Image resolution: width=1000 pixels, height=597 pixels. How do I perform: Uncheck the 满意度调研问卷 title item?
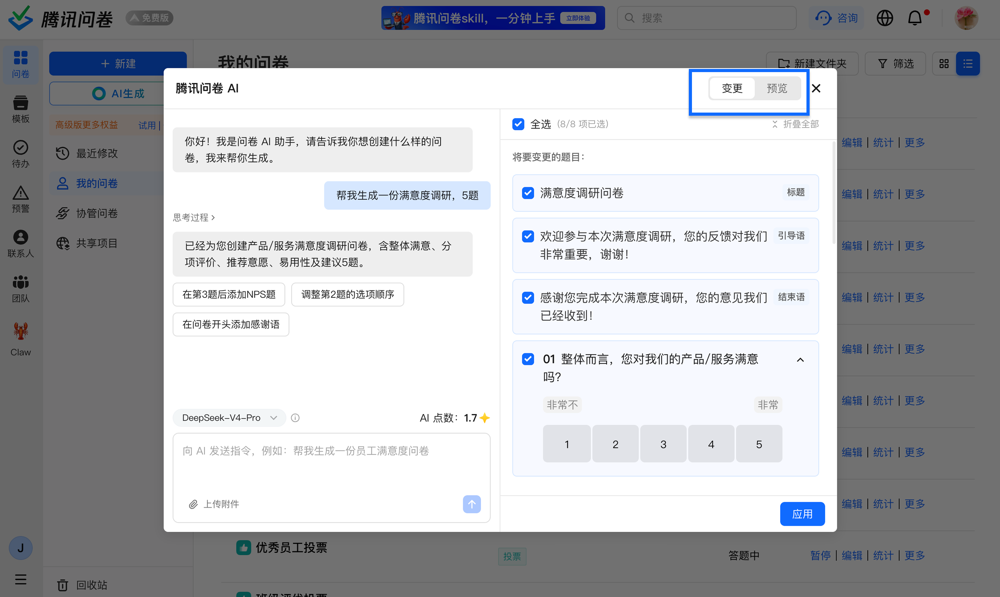[x=528, y=193]
